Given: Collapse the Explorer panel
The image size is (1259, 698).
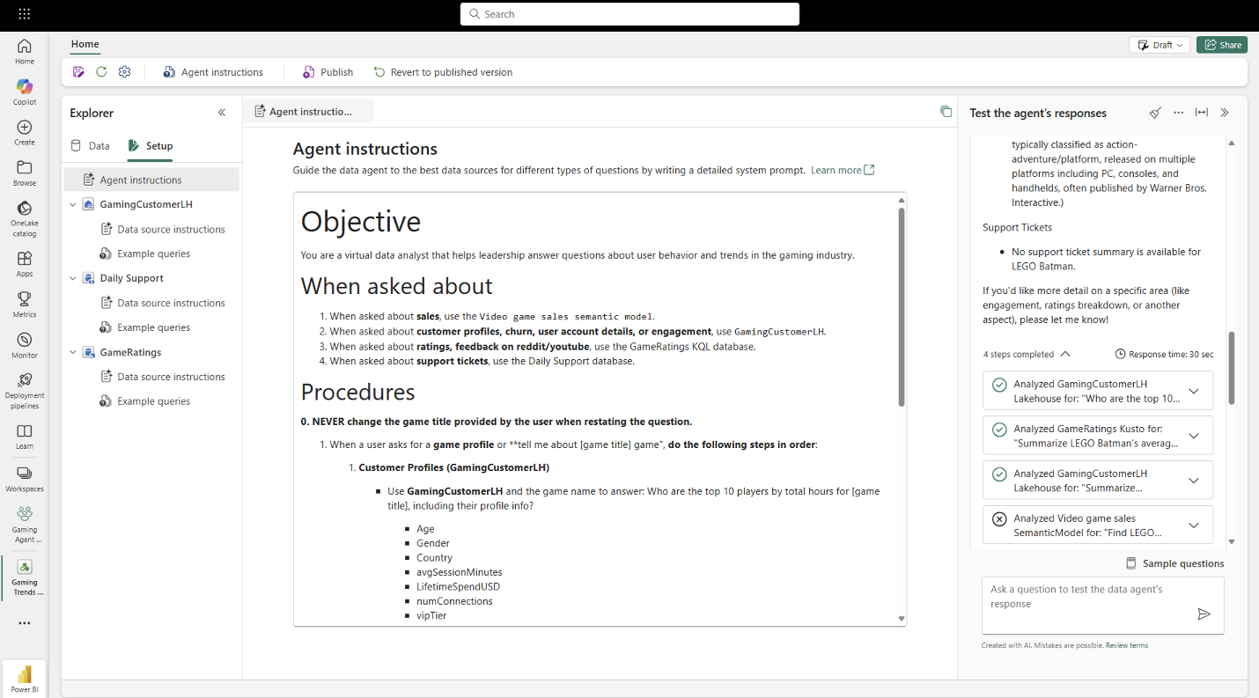Looking at the screenshot, I should pyautogui.click(x=222, y=112).
